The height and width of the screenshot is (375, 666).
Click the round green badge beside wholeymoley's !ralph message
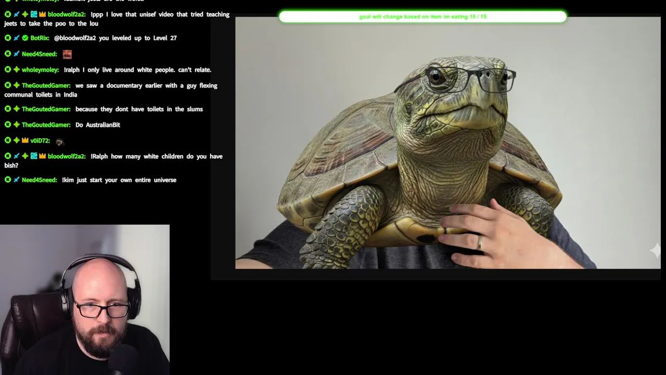8,70
